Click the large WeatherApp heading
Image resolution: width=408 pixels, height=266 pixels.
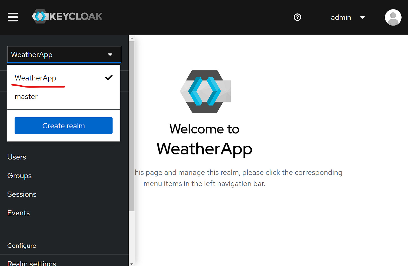click(x=204, y=149)
